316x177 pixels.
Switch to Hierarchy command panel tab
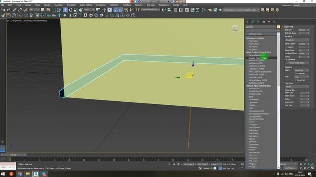[x=258, y=22]
